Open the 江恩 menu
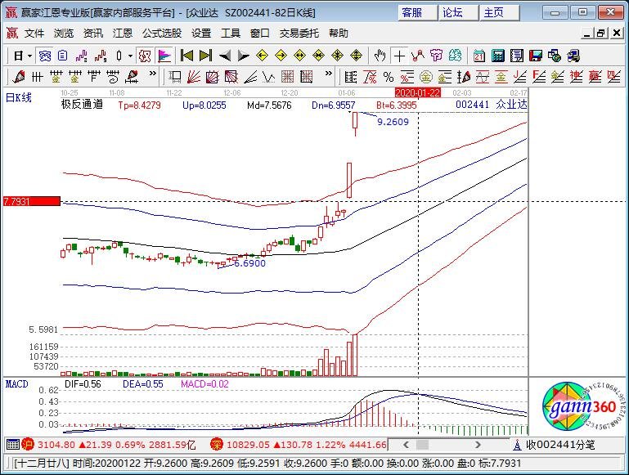Screen dimensions: 629x475 tap(123, 34)
